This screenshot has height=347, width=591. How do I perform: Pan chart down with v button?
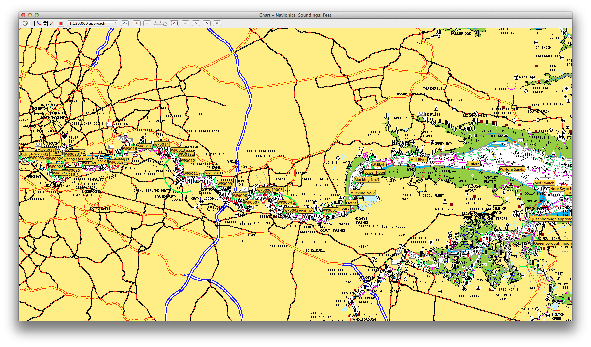coord(217,23)
